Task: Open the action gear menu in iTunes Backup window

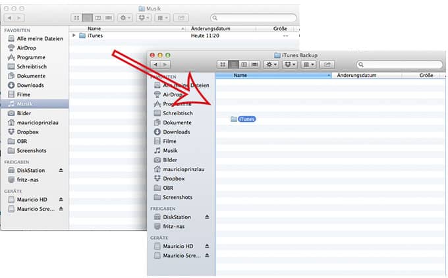Action: click(x=271, y=65)
